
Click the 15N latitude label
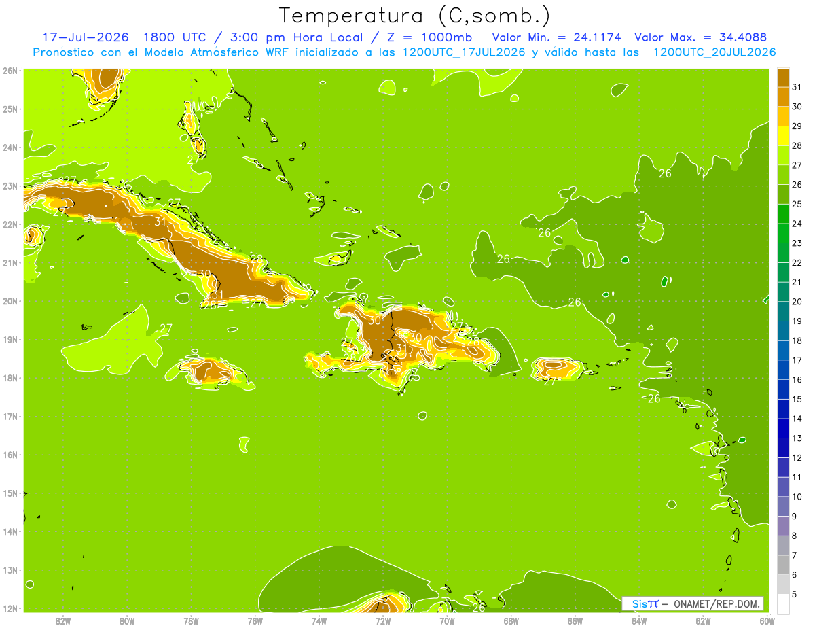[x=11, y=493]
